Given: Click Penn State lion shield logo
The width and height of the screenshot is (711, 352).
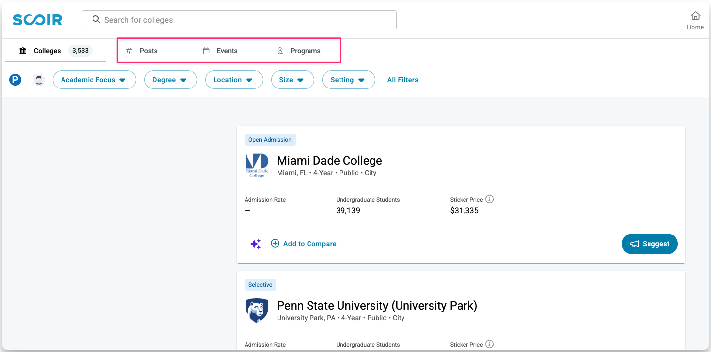Looking at the screenshot, I should 257,311.
